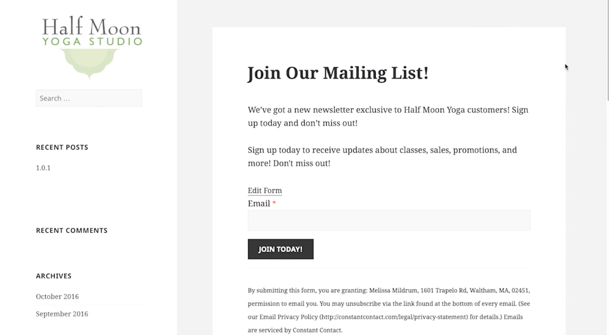Focus the Search field in sidebar
This screenshot has width=609, height=335.
click(x=89, y=98)
